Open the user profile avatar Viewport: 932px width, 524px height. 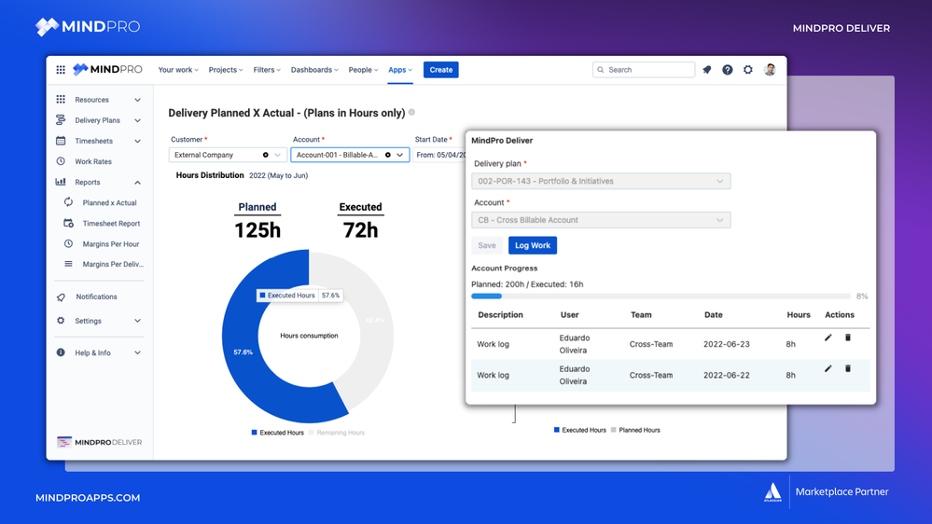tap(770, 70)
